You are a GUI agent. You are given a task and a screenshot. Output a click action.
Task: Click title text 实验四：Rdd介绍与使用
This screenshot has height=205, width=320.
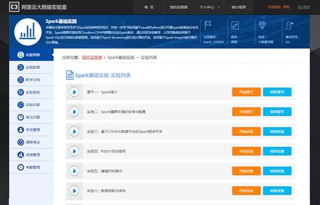pos(106,151)
